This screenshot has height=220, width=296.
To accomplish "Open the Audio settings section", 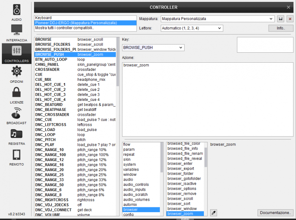I will point(17,12).
